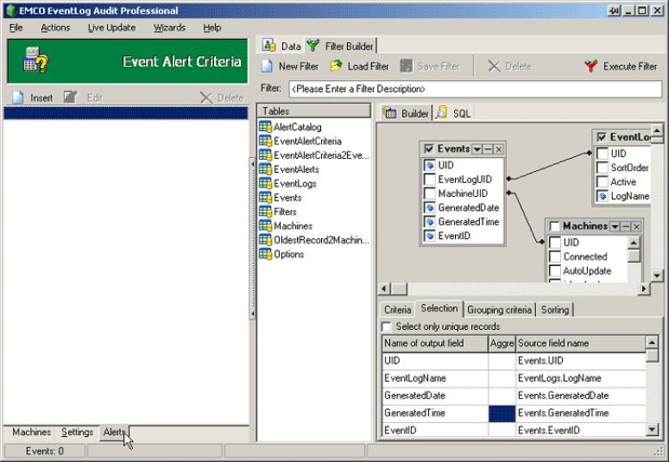Open the Sorting tab
This screenshot has height=462, width=669.
point(555,309)
